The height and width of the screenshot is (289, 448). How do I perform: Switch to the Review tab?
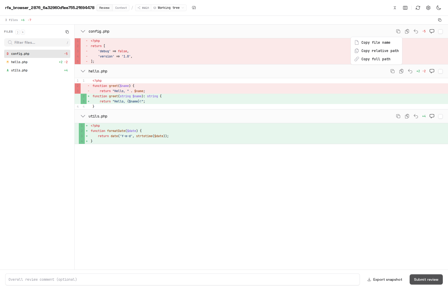[104, 8]
